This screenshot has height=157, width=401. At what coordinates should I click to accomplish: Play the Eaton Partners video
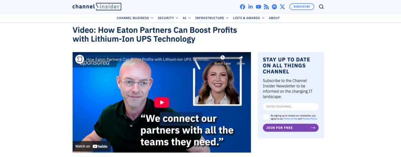[x=162, y=102]
